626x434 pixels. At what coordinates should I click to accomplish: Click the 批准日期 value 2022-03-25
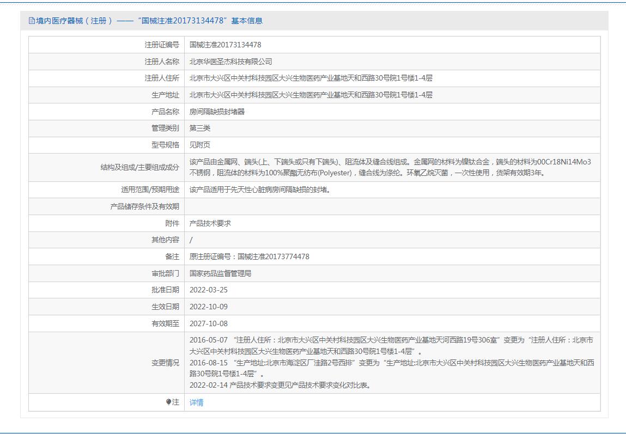click(x=209, y=290)
